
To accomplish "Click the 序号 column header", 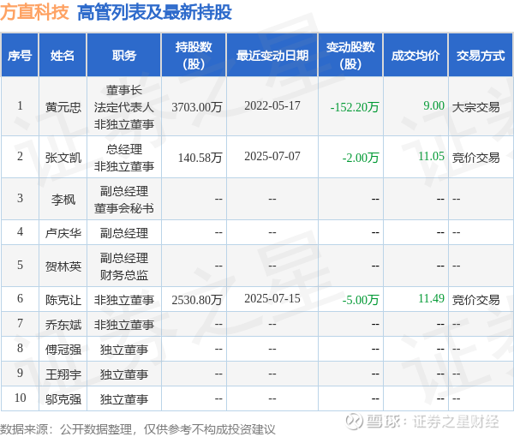I will (20, 56).
